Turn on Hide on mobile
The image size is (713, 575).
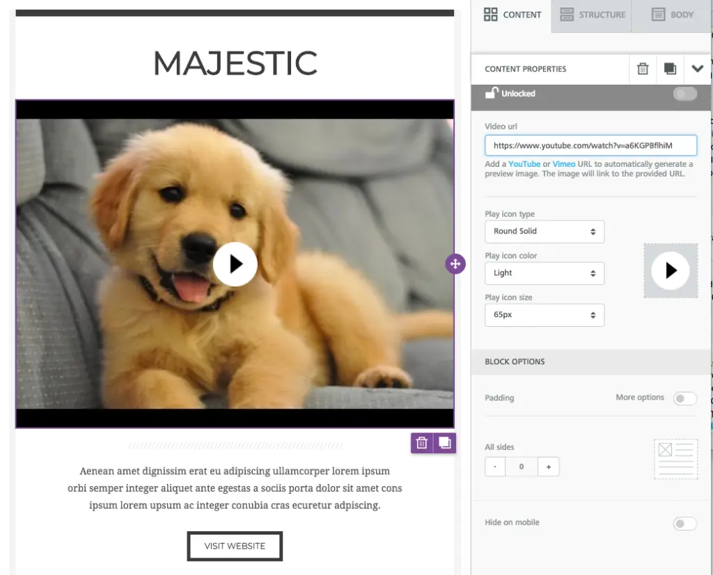684,523
